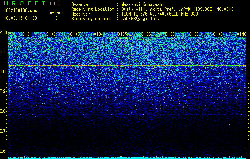Click the meteor count label
Viewport: 250px width, 159px height.
click(56, 12)
